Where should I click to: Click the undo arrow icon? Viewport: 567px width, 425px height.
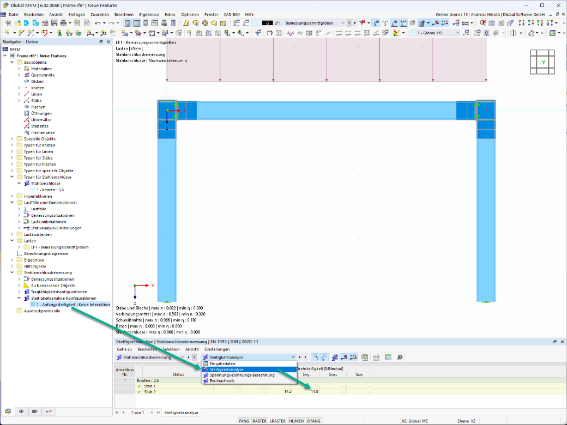[97, 23]
